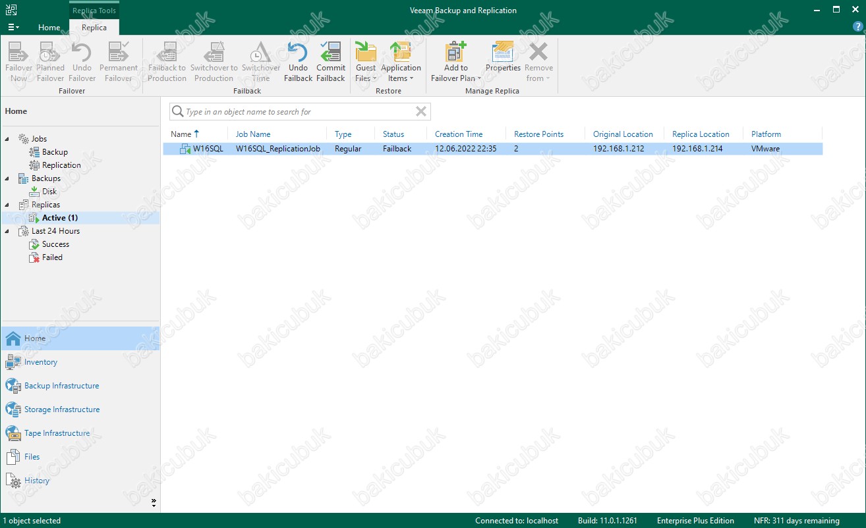Click the Replica Tools contextual tab

[94, 11]
